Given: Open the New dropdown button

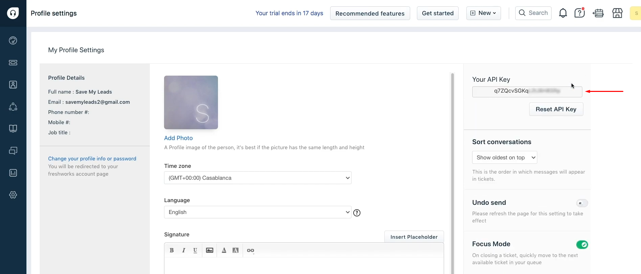Looking at the screenshot, I should (x=483, y=13).
